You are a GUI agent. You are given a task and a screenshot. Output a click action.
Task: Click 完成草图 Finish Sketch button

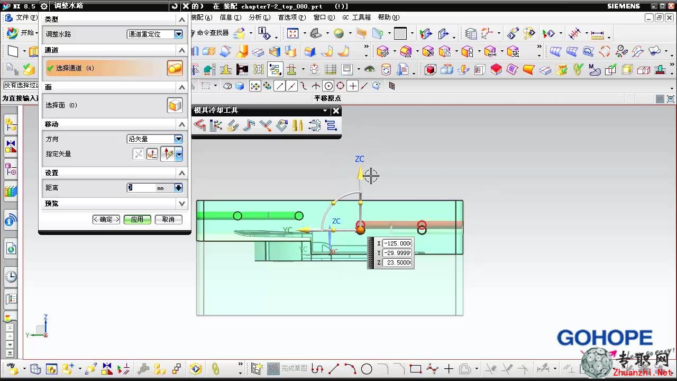coord(288,369)
